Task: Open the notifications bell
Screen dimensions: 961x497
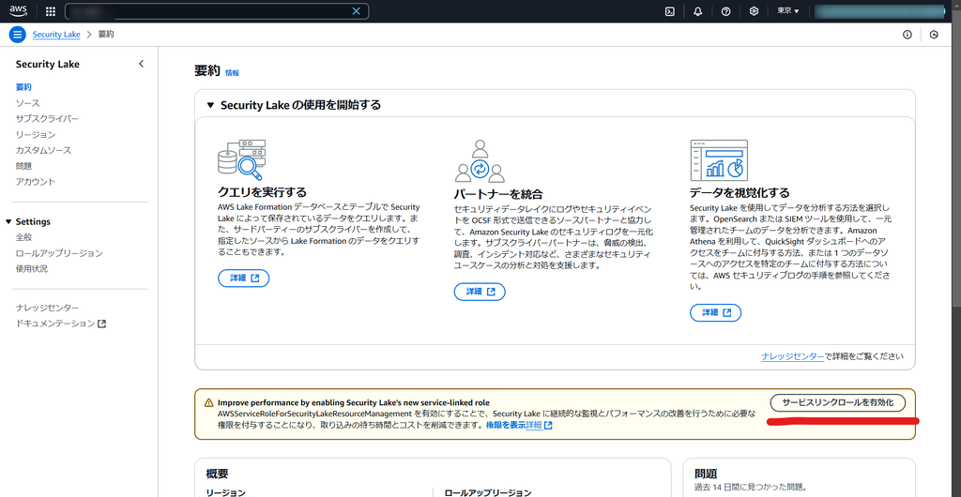Action: (697, 11)
